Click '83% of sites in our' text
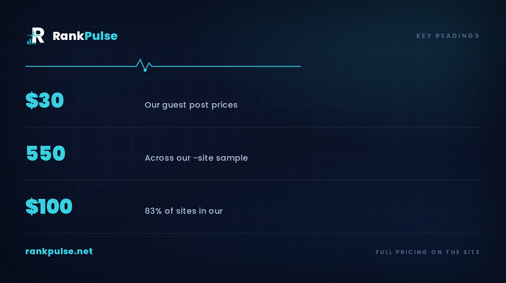 tap(184, 211)
